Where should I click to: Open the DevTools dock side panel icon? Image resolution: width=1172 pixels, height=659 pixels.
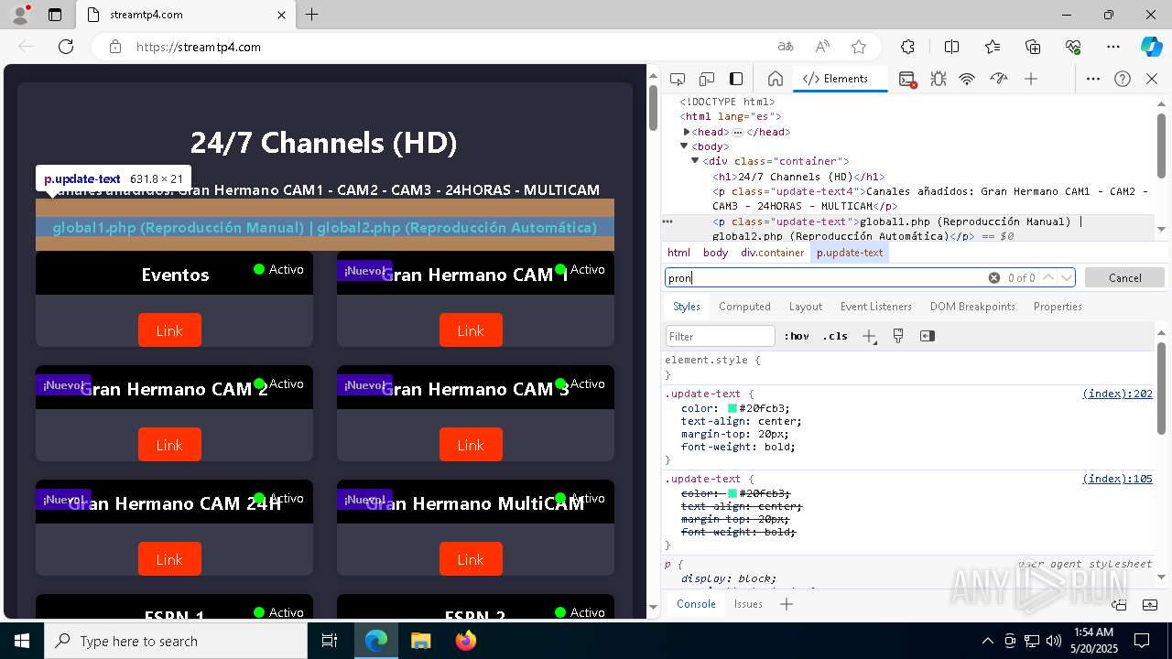[x=736, y=79]
